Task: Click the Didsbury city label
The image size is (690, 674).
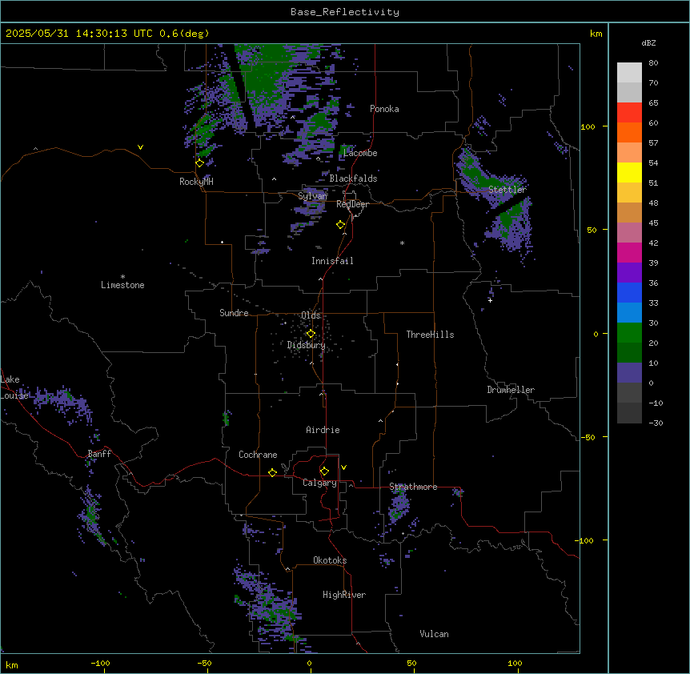Action: pos(307,345)
